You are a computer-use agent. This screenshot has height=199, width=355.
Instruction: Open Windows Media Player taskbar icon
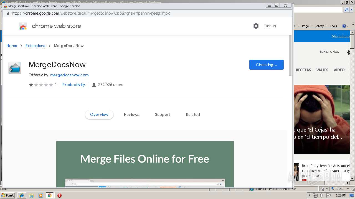40,195
